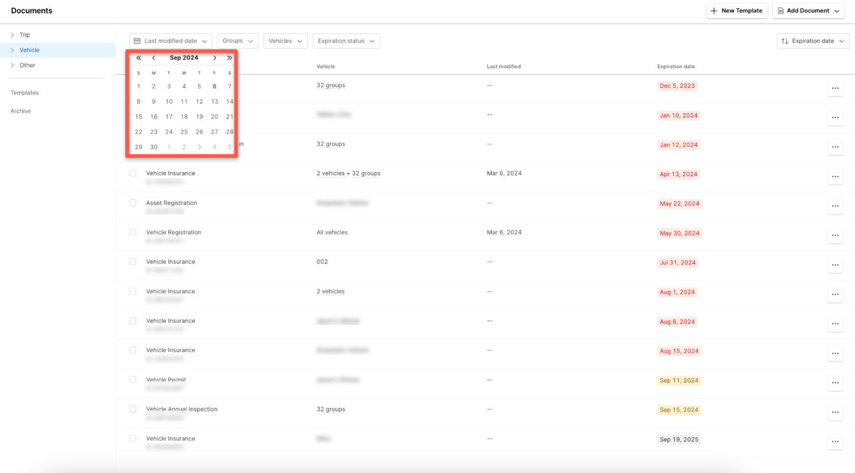Expand the Vehicle category
Image resolution: width=855 pixels, height=473 pixels.
[x=12, y=50]
